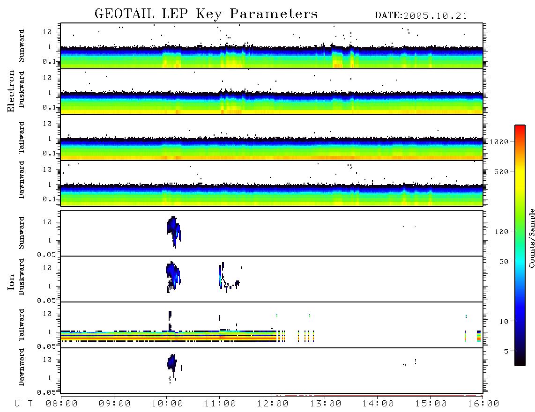Click the 50 colorbar tick label
535x412 pixels.
[x=504, y=262]
